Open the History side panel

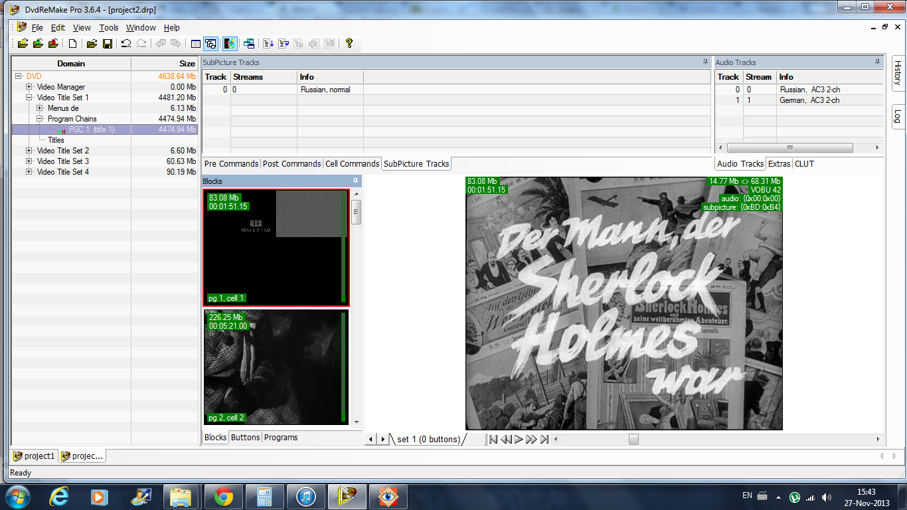point(897,73)
